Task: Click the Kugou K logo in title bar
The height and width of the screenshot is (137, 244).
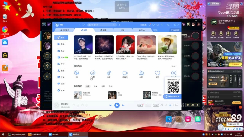Action: [57, 25]
